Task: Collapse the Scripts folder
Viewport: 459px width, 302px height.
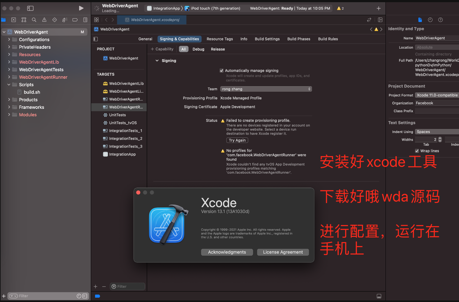Action: pyautogui.click(x=9, y=85)
